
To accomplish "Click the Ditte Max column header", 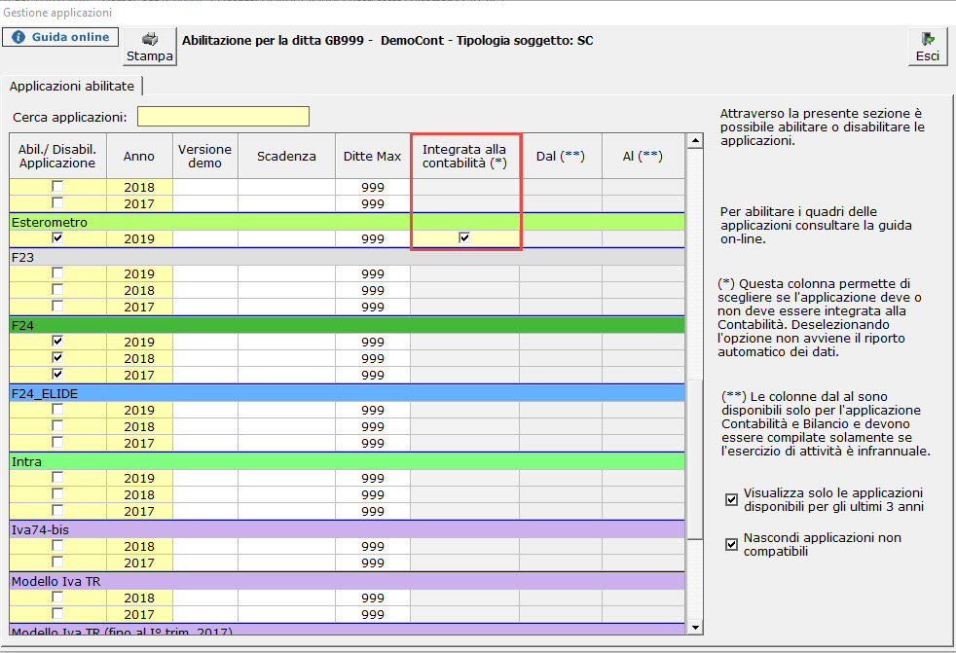I will 373,156.
